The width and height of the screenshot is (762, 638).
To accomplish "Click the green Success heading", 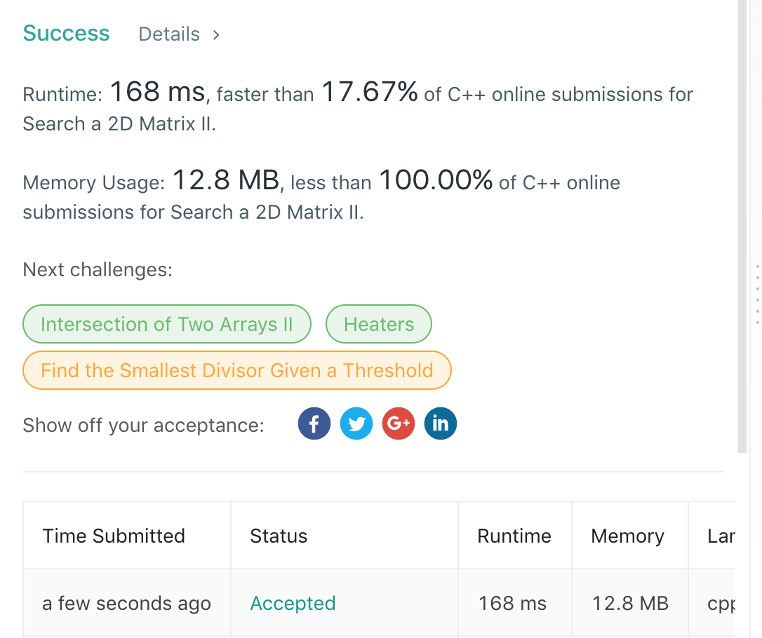I will coord(67,34).
